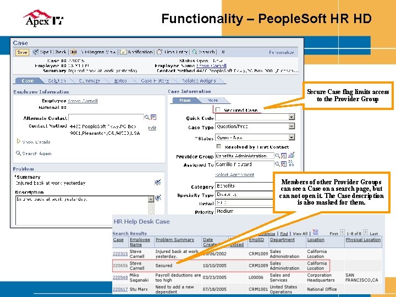
Task: Open the Category dropdown showing Benefits
Action: (244, 186)
